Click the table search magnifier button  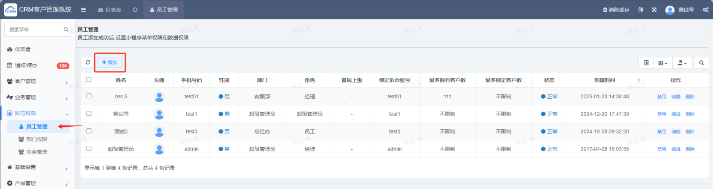click(x=701, y=63)
